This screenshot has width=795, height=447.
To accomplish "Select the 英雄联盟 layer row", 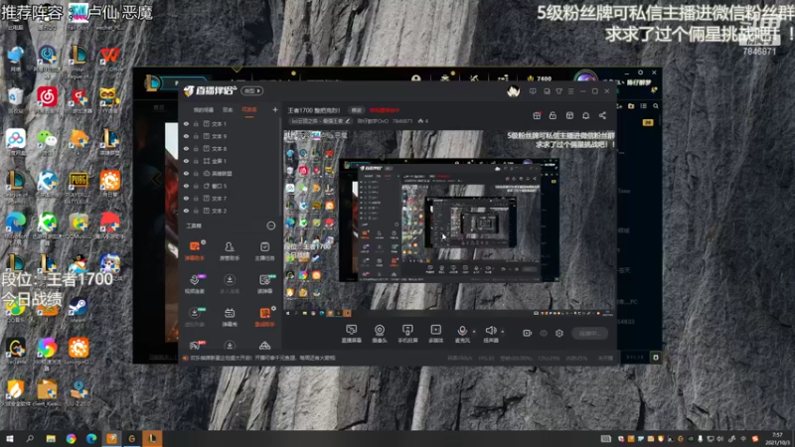I will (231, 173).
